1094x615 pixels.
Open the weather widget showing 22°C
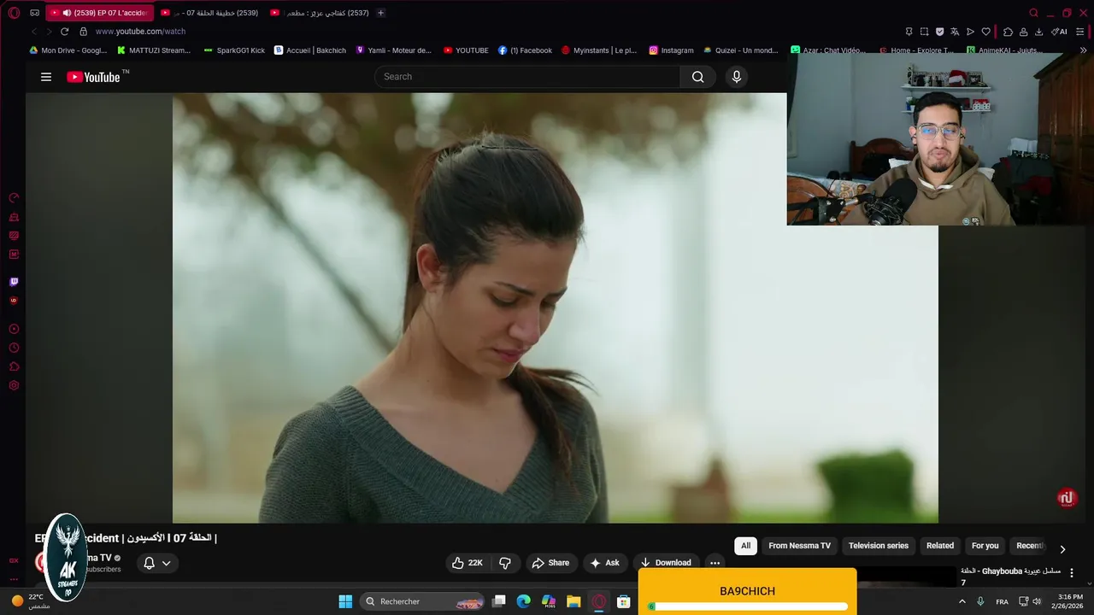29,601
